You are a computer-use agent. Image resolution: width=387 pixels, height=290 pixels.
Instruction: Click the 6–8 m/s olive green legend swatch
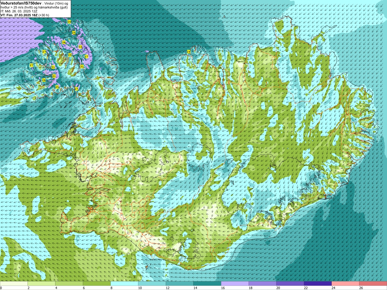click(97, 283)
